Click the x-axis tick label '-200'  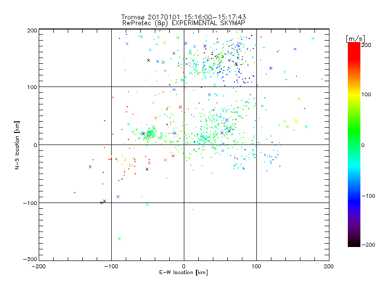click(x=39, y=266)
